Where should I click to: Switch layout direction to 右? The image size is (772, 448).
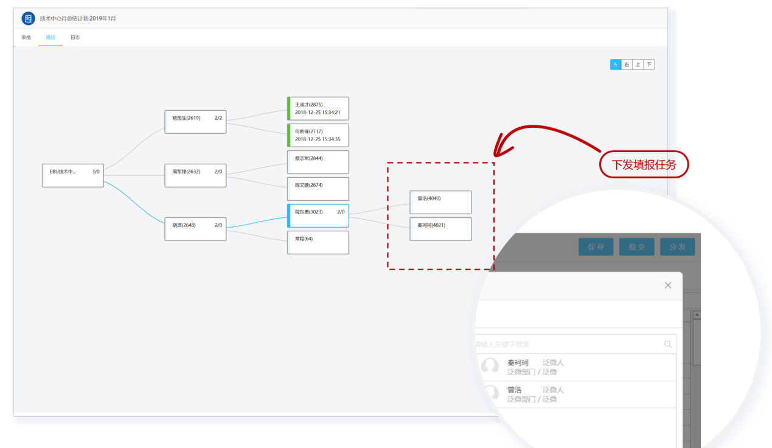[x=627, y=65]
